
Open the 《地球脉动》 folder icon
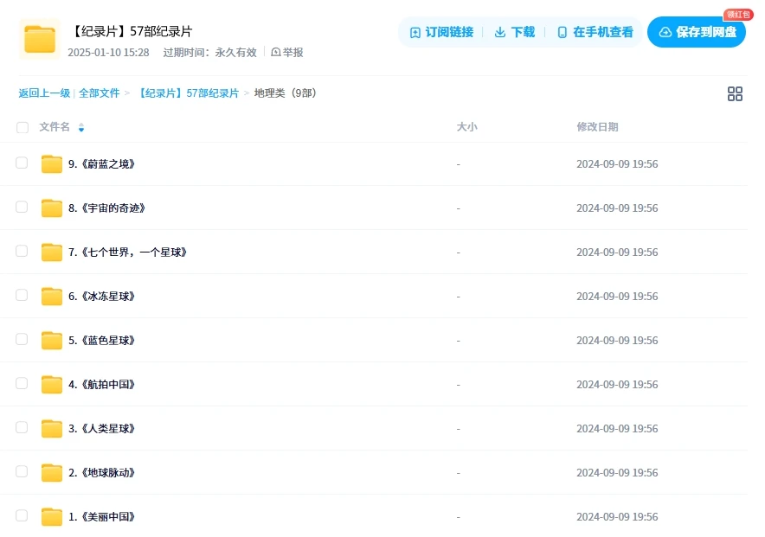pyautogui.click(x=52, y=473)
